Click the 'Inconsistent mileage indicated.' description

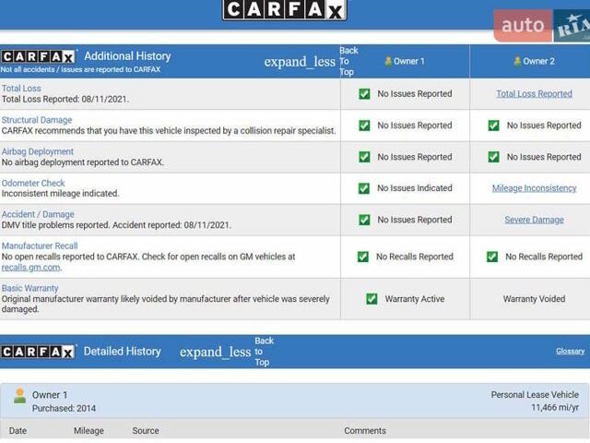[x=60, y=193]
